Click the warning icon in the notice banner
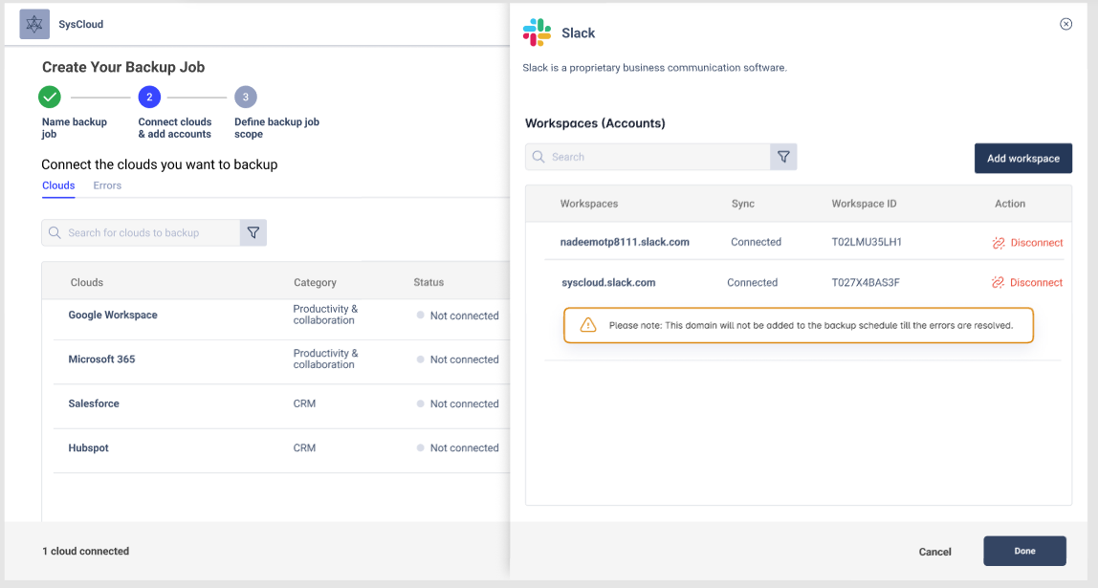The height and width of the screenshot is (588, 1098). coord(586,325)
